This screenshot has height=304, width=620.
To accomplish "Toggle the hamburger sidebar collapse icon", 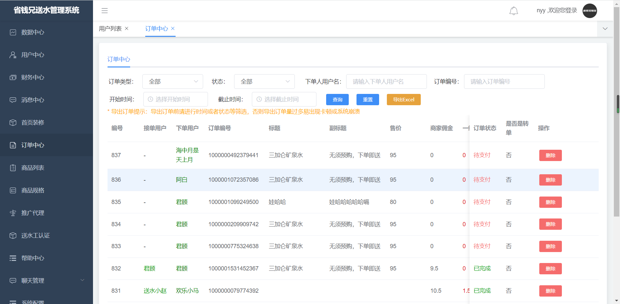I will pyautogui.click(x=105, y=11).
